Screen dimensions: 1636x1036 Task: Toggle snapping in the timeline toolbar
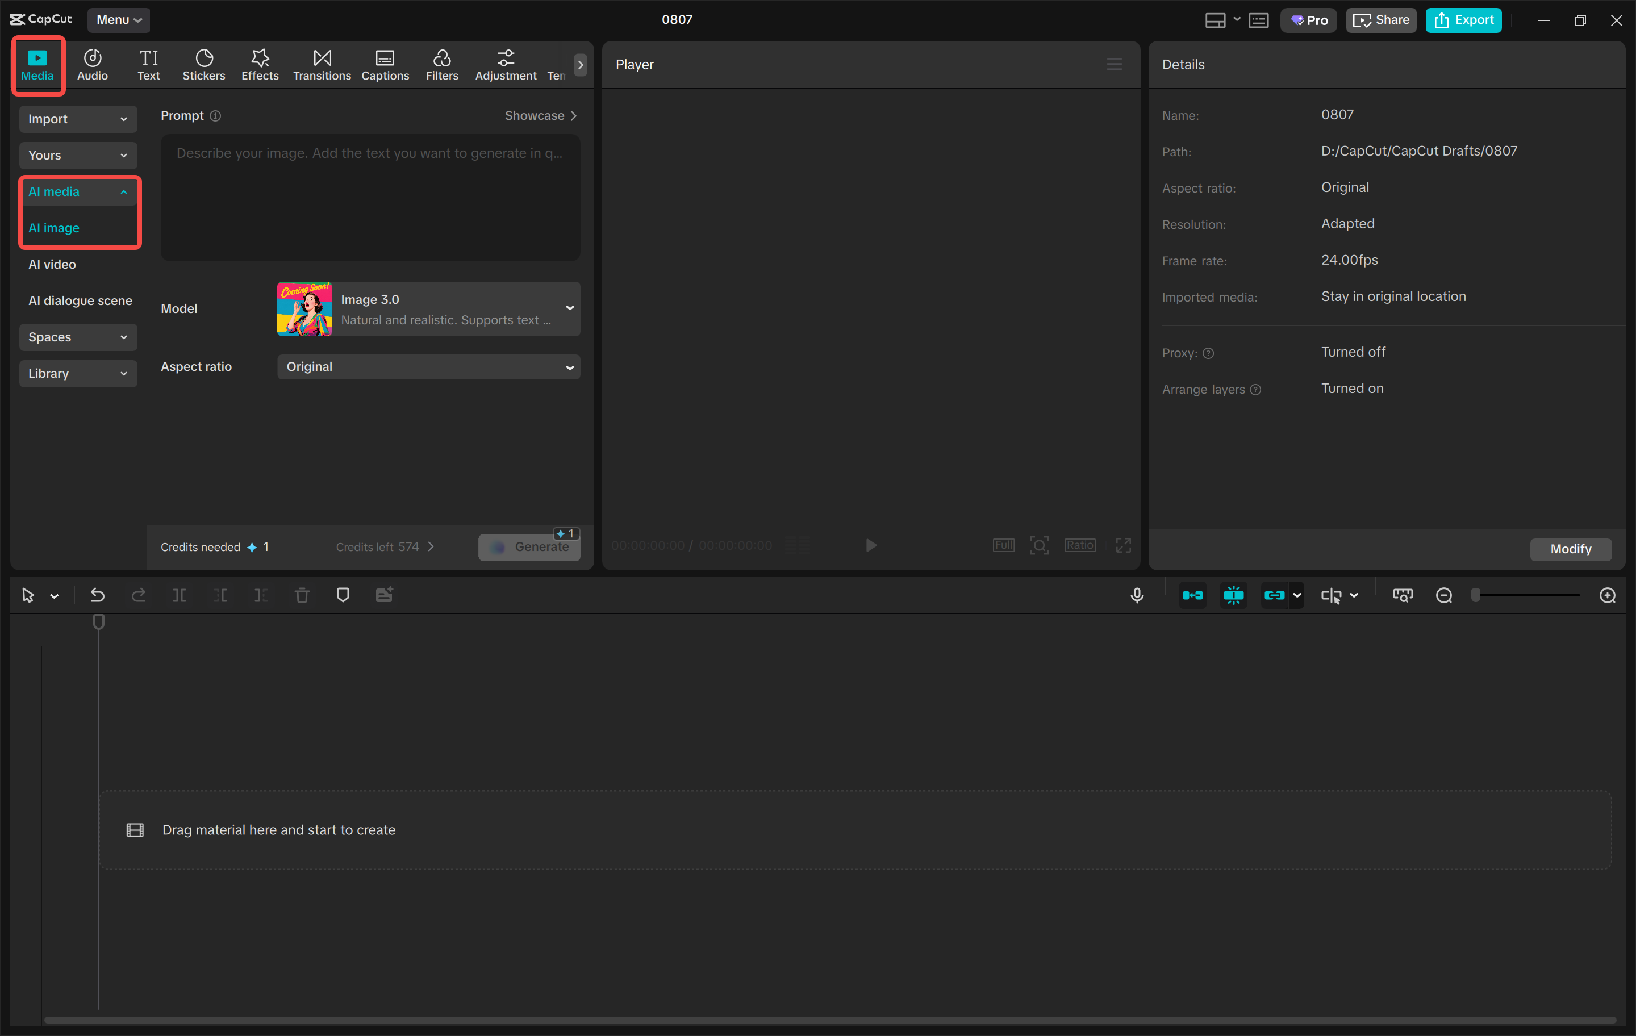(1233, 595)
